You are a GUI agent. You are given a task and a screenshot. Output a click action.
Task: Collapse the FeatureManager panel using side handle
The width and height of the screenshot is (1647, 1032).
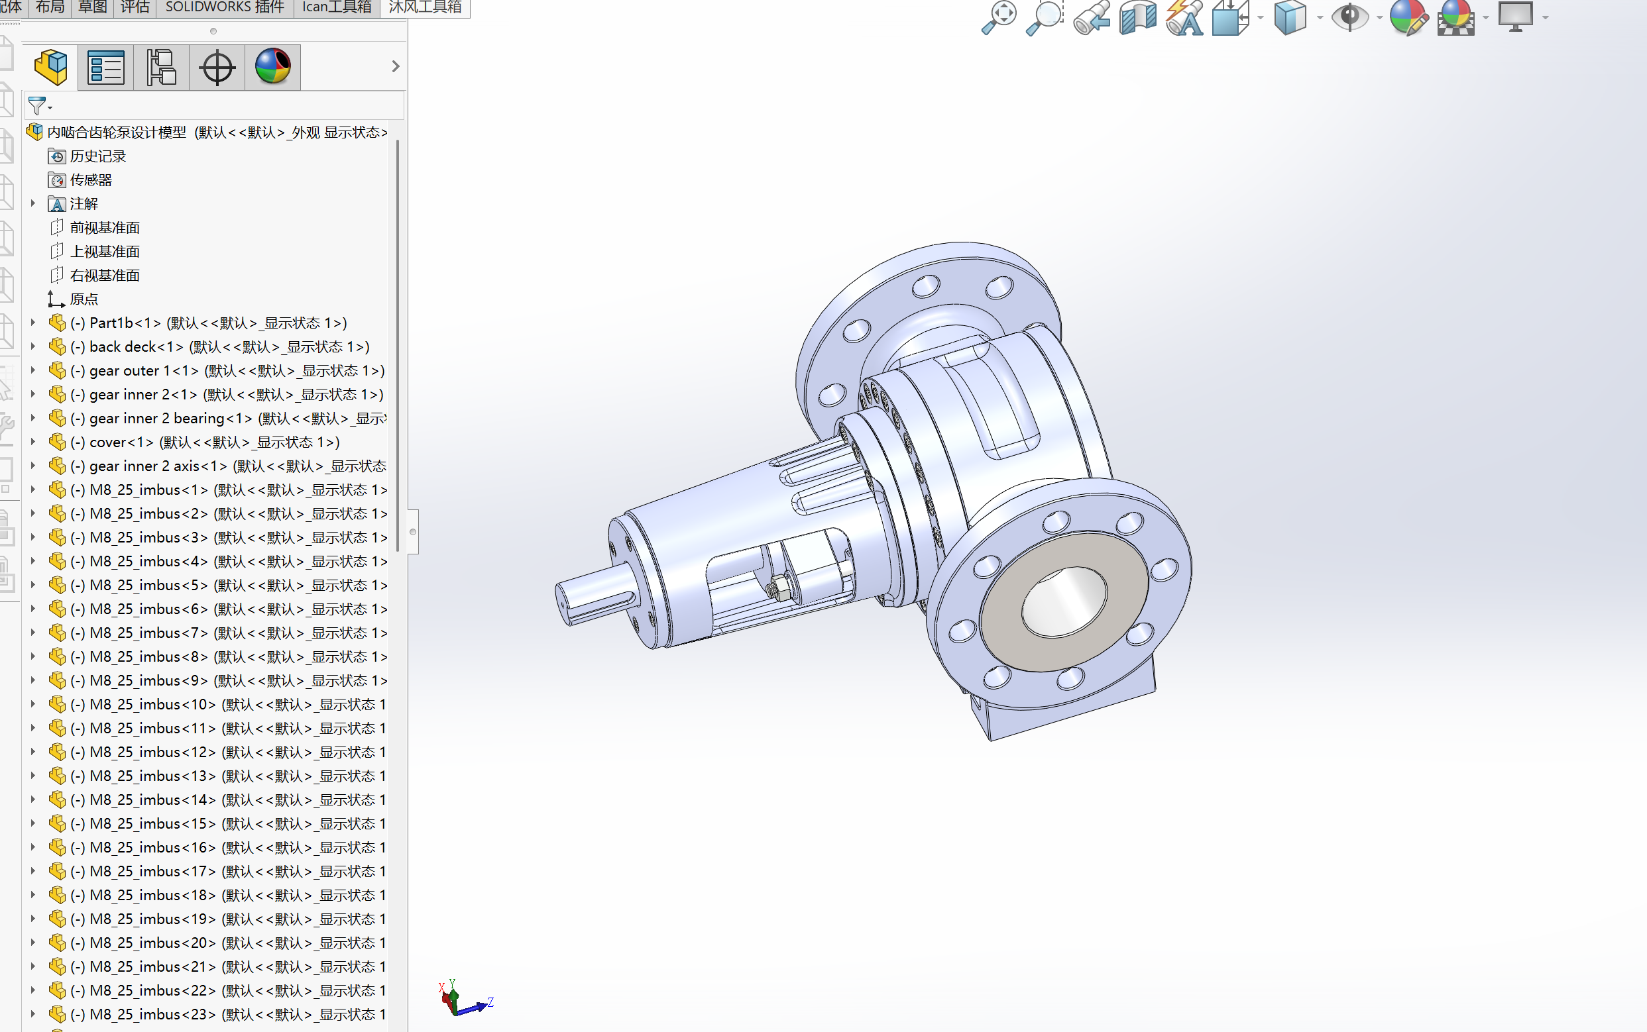click(412, 532)
